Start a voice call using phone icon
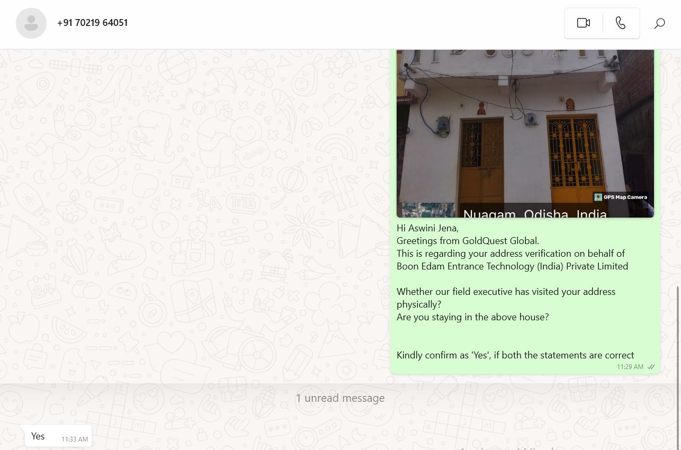Image resolution: width=681 pixels, height=450 pixels. pyautogui.click(x=621, y=23)
